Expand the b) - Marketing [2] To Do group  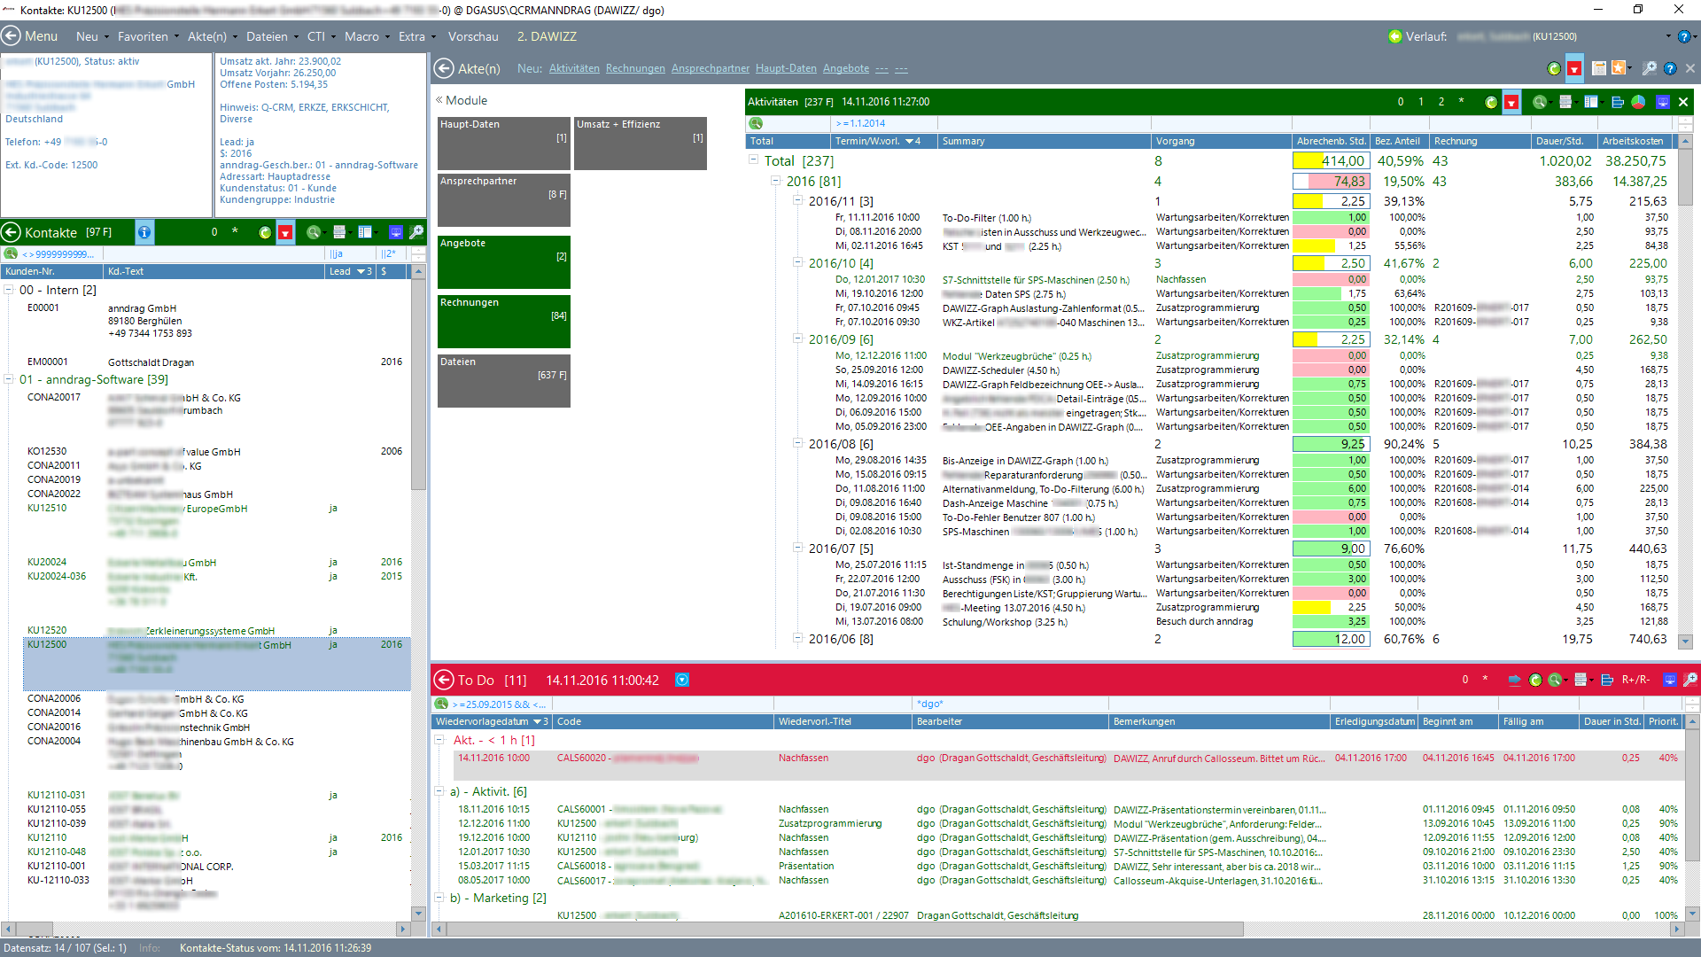(x=439, y=898)
